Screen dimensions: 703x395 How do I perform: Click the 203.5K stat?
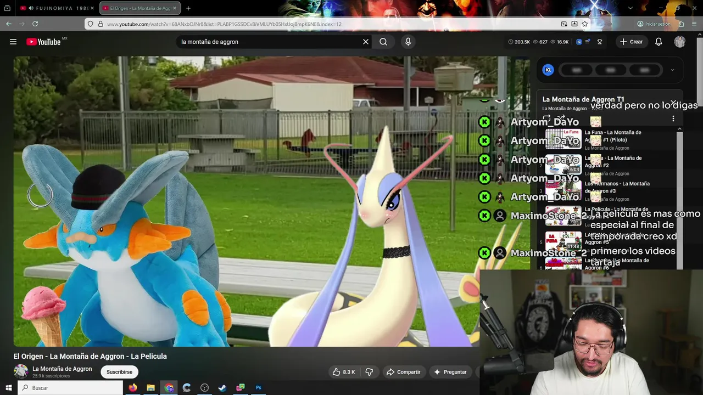[x=519, y=42]
